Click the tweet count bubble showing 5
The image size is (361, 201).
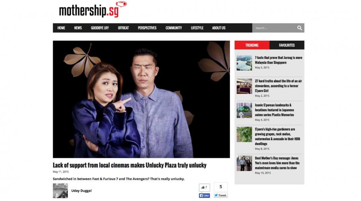[221, 187]
